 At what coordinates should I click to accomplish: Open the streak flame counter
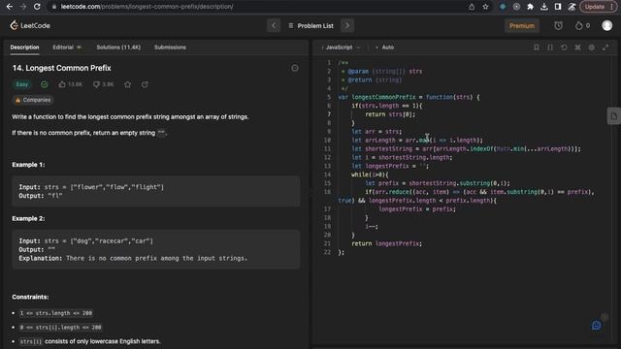(582, 26)
